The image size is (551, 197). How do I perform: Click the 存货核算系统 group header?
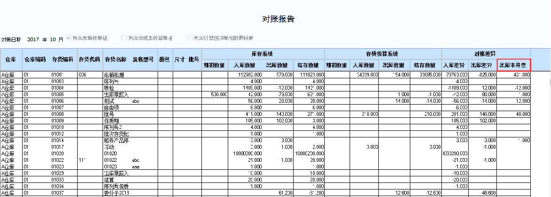(x=382, y=53)
